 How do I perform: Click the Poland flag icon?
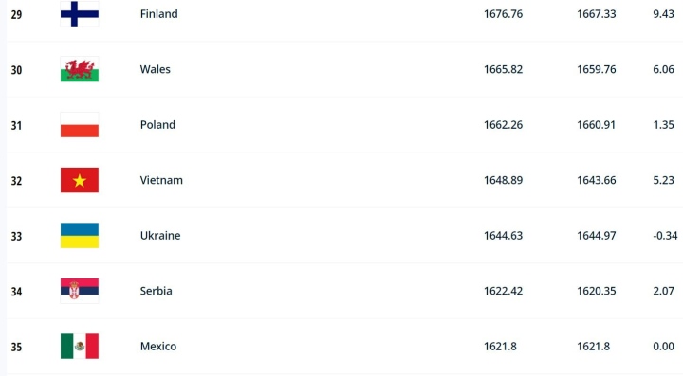(80, 125)
